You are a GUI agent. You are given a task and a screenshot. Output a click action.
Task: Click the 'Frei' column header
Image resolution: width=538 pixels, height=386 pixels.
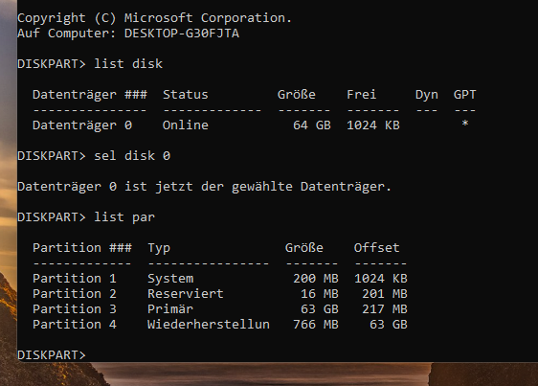(362, 95)
